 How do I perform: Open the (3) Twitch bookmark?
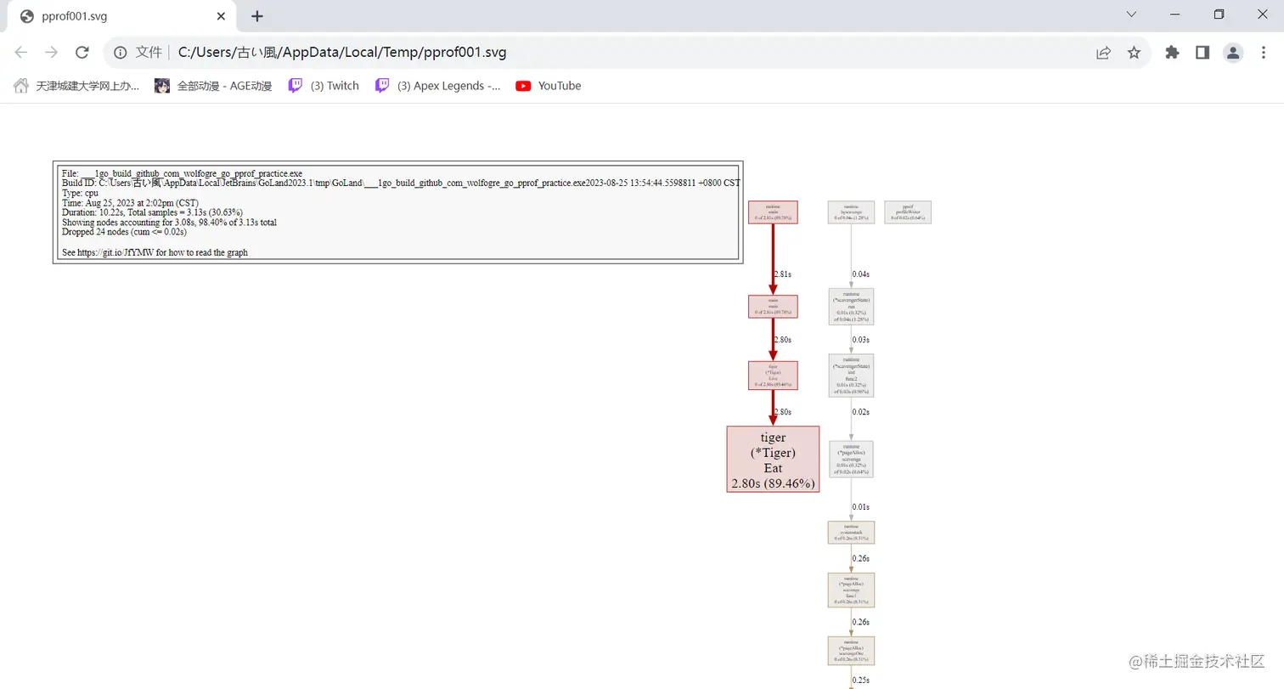[324, 86]
